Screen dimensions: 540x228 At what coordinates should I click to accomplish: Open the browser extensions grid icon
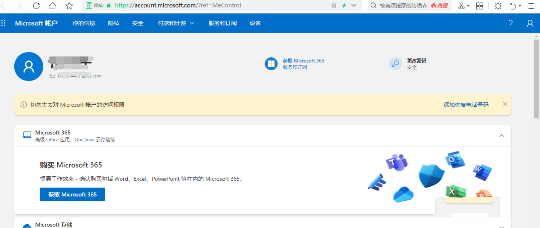(x=479, y=6)
